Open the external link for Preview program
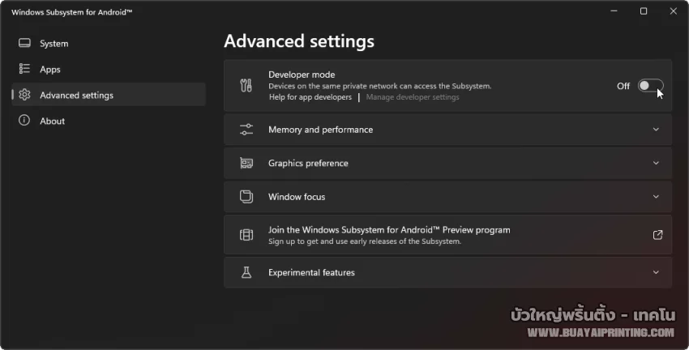 (657, 235)
